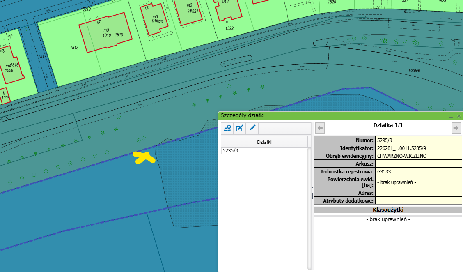The width and height of the screenshot is (463, 272).
Task: Click parcel label 5235/6 on the map
Action: 414,71
